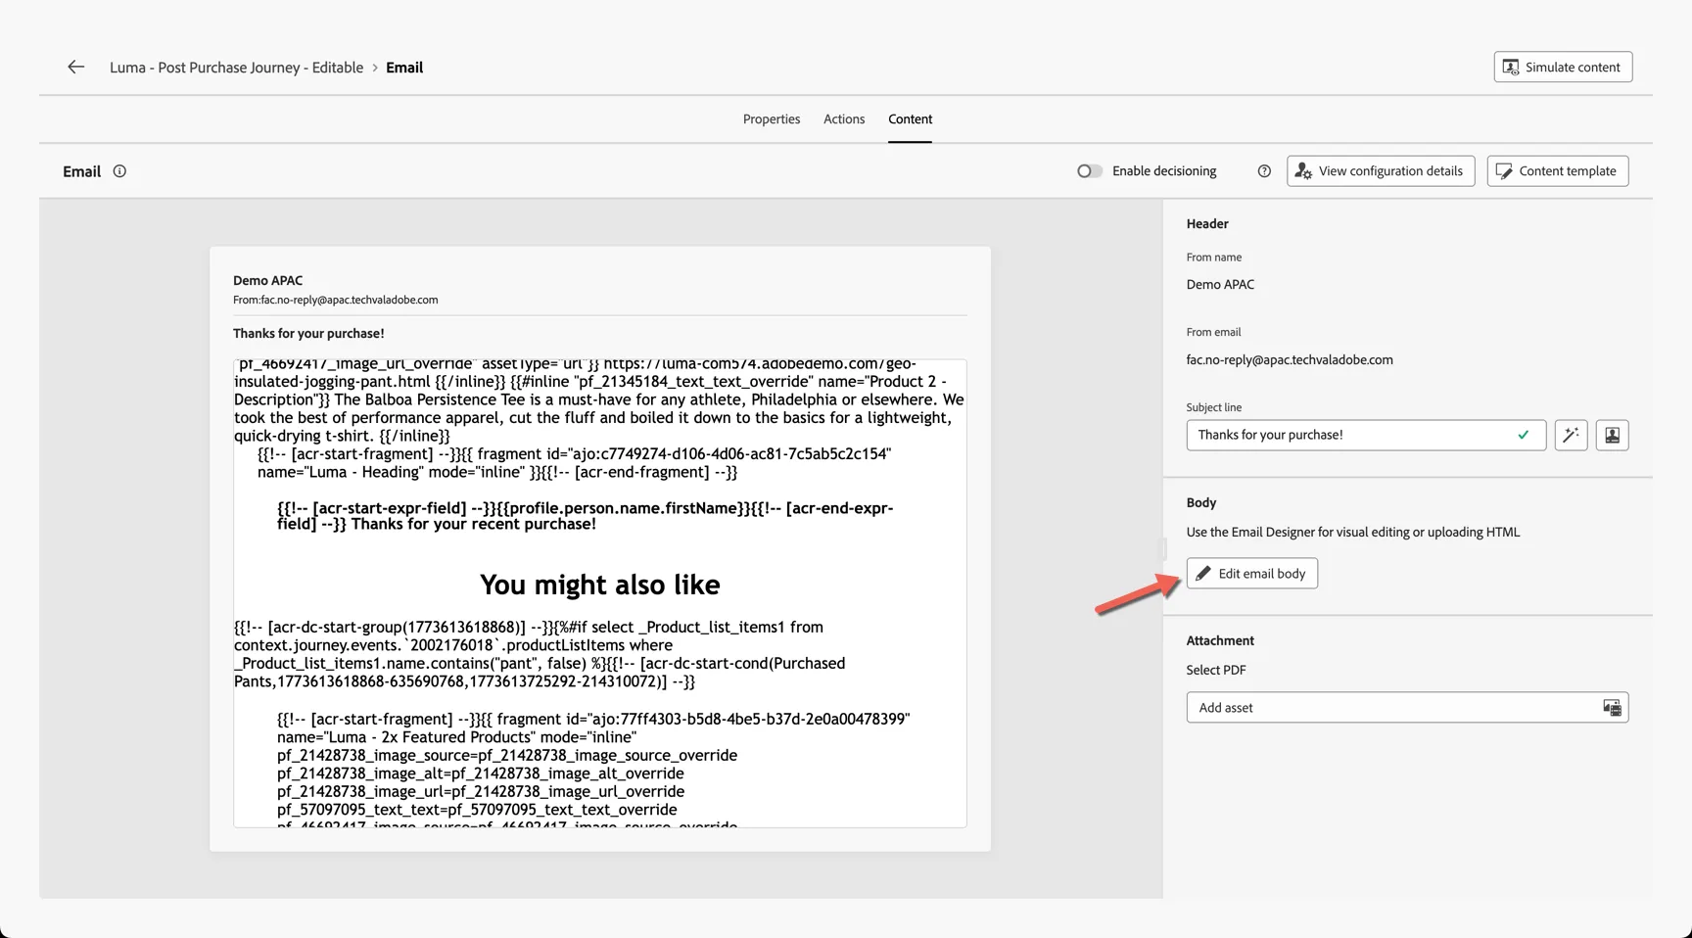Click the info icon beside the Email heading

(x=119, y=171)
